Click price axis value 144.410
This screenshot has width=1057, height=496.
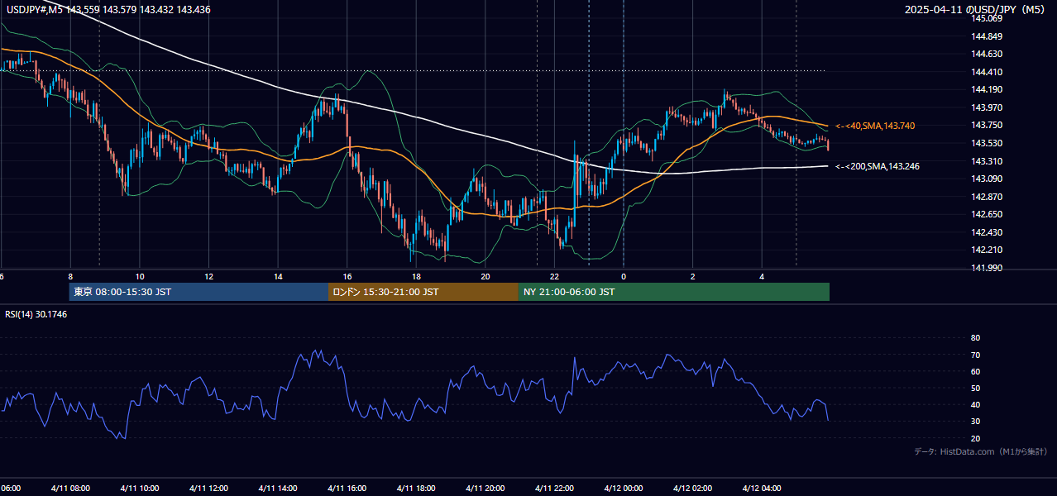click(x=986, y=72)
